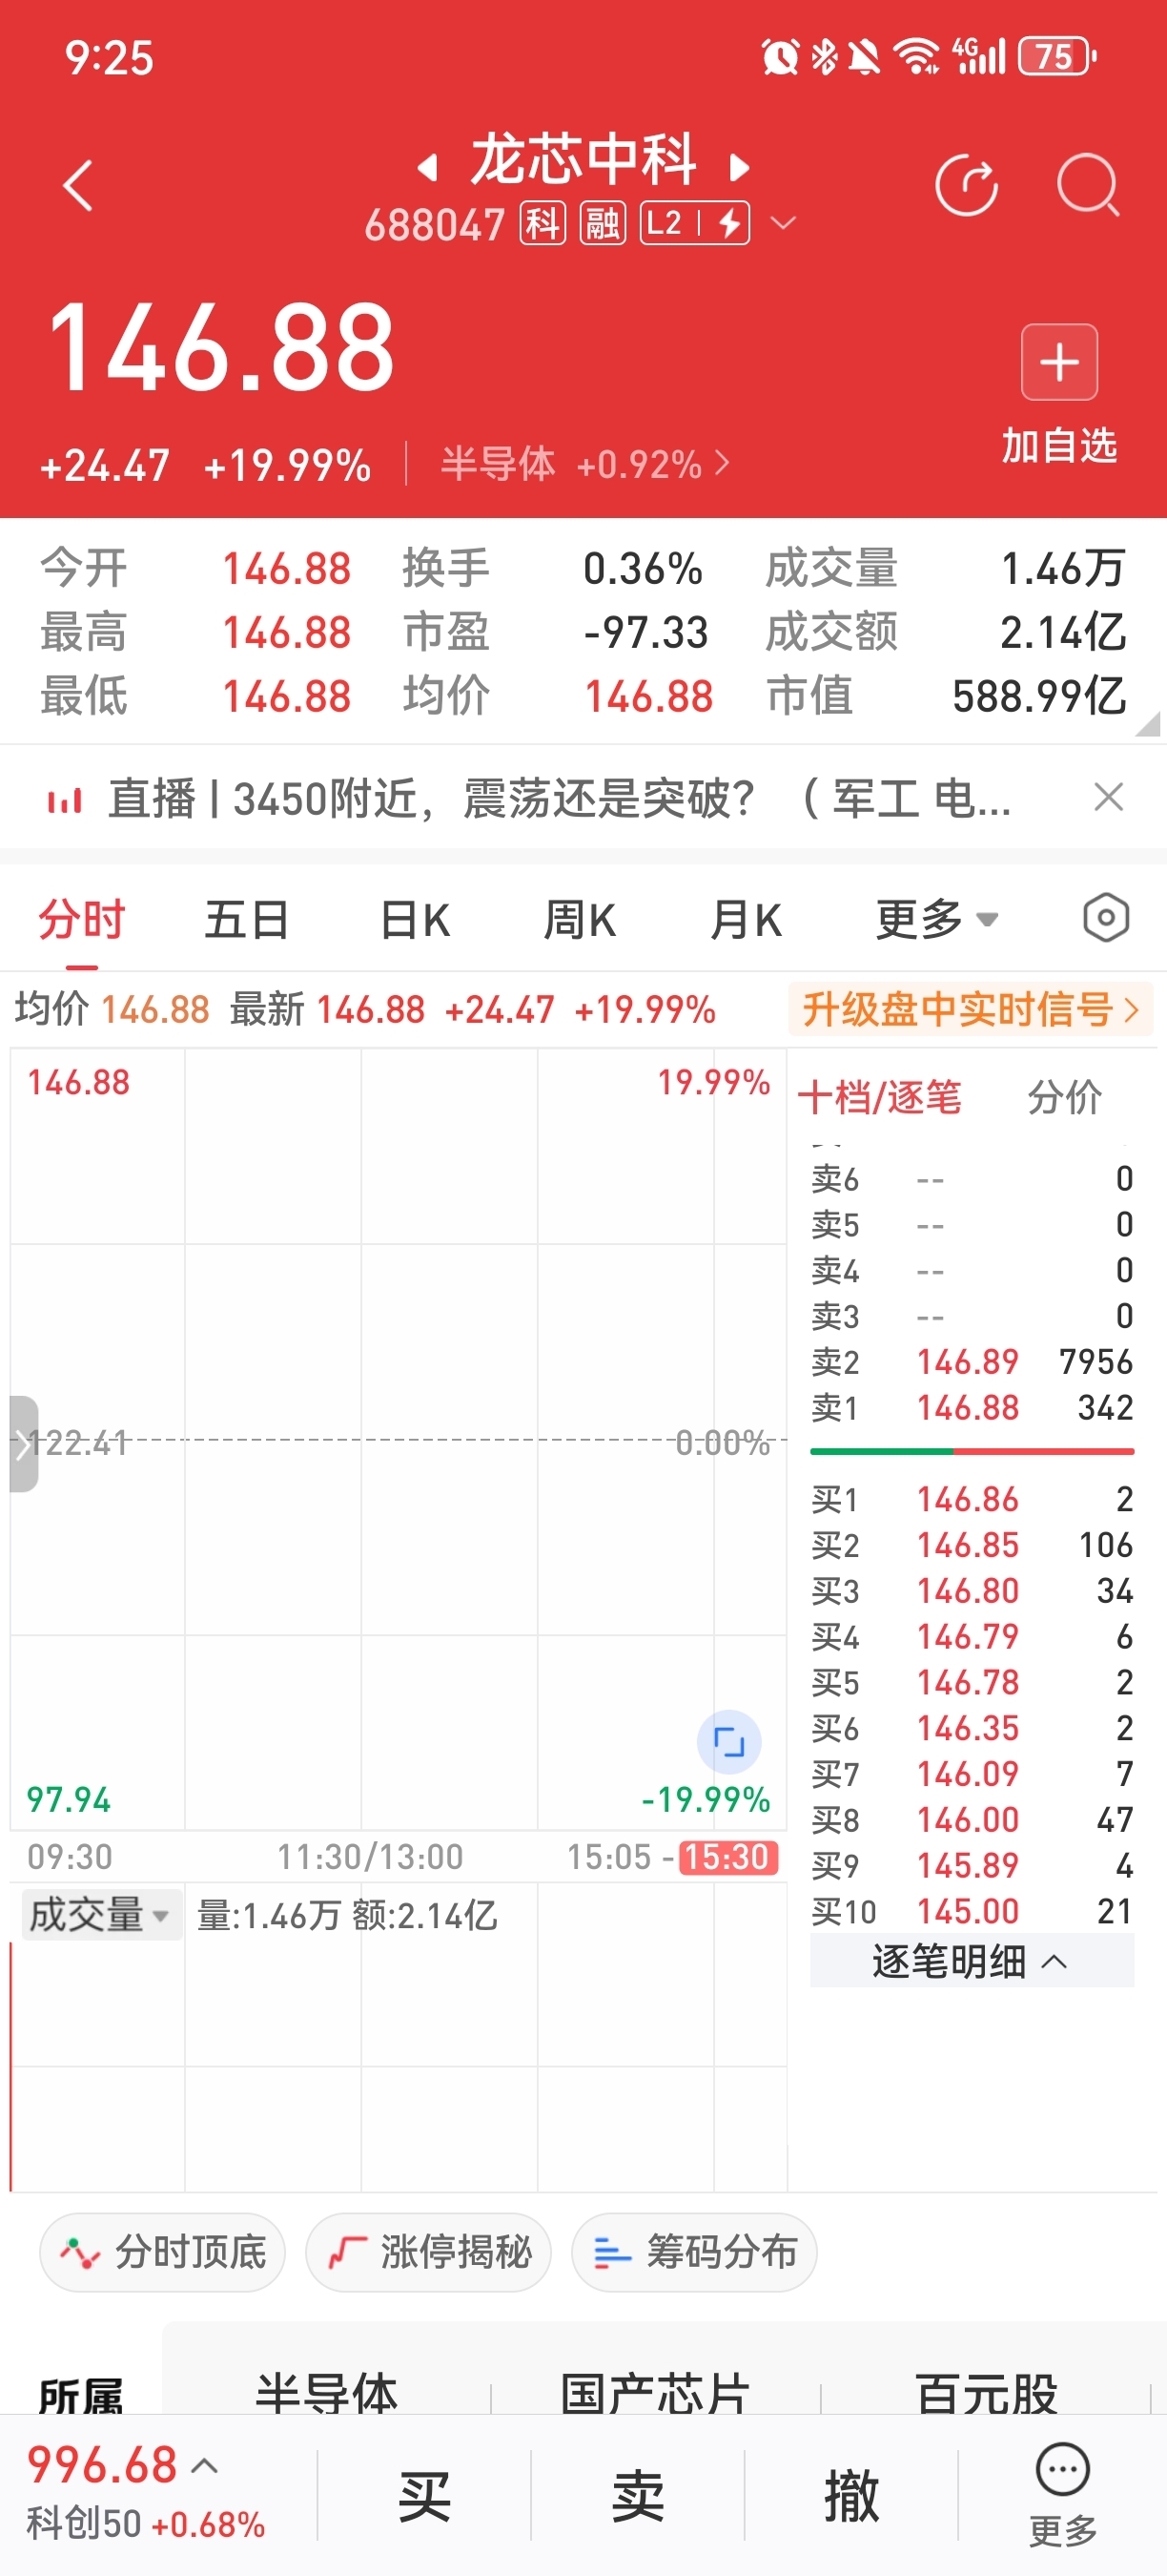This screenshot has width=1167, height=2576.
Task: Open 百元股 concept tag
Action: coord(986,2394)
